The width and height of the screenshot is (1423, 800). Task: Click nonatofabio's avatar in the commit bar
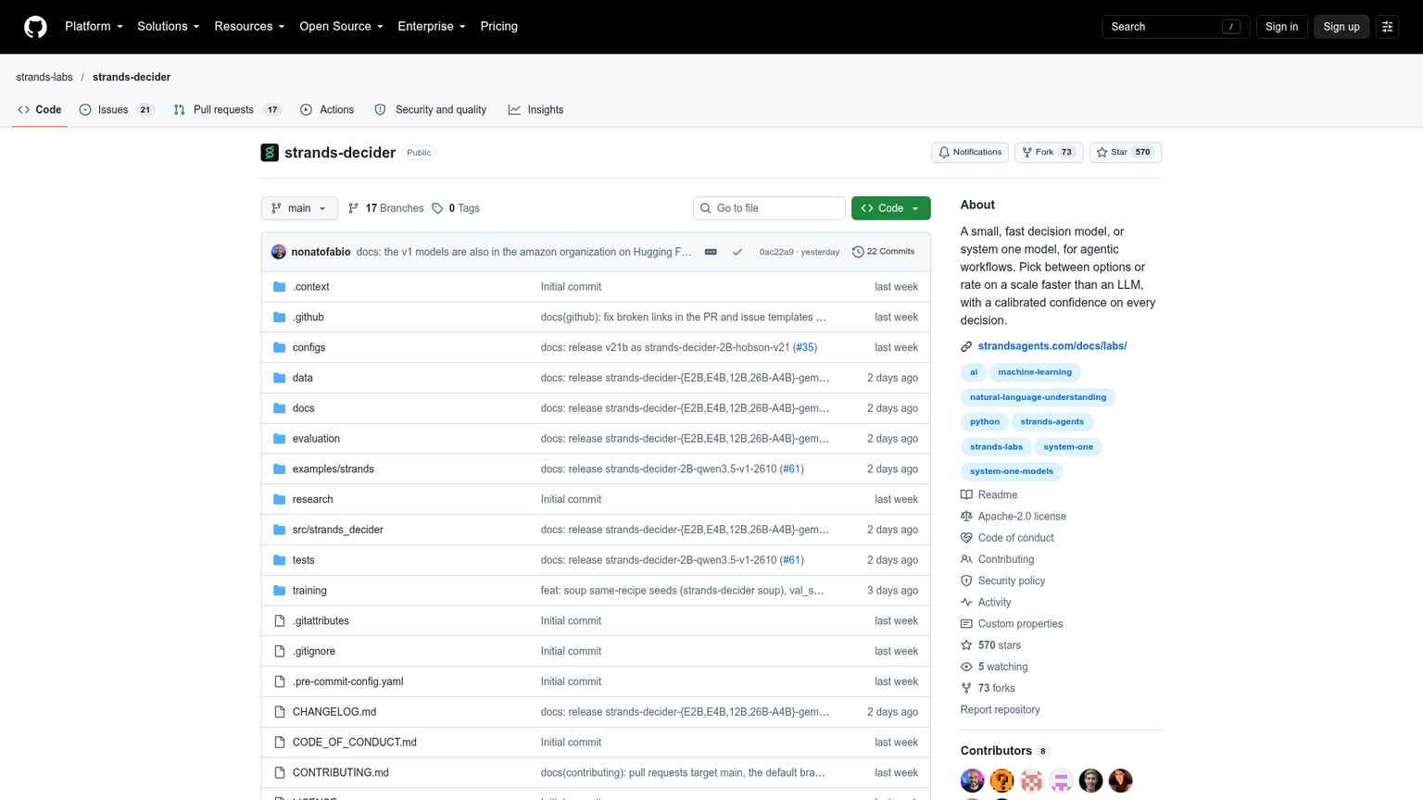[x=278, y=252]
